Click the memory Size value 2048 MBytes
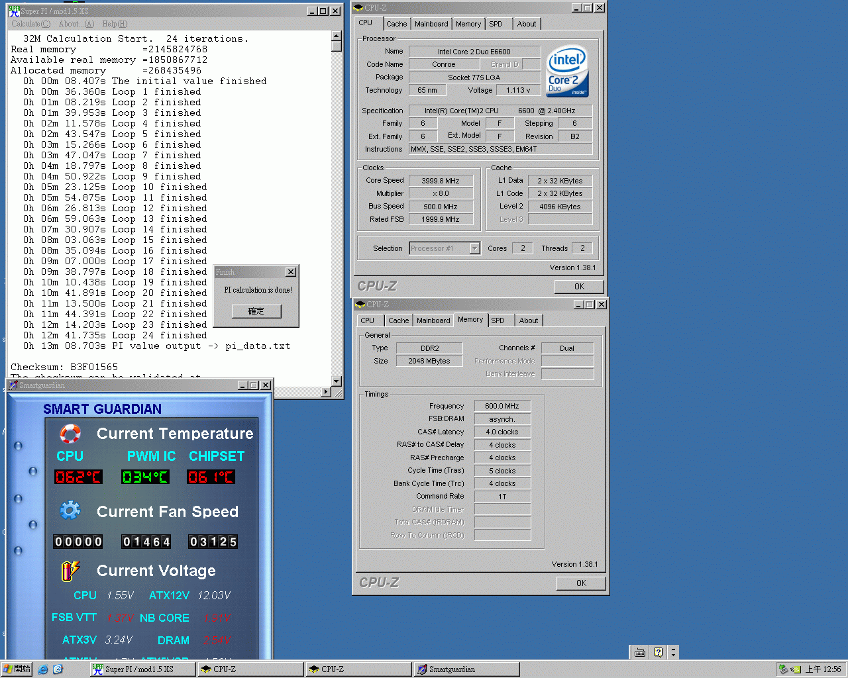Viewport: 848px width, 678px height. pos(429,361)
